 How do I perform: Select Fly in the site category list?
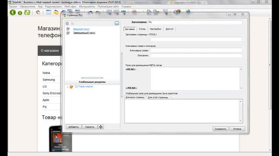tap(44, 107)
